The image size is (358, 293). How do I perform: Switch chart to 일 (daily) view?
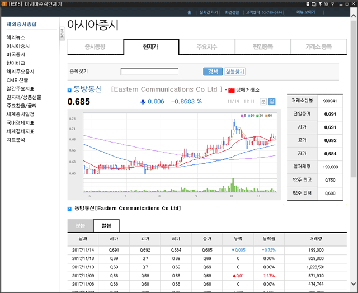click(272, 101)
